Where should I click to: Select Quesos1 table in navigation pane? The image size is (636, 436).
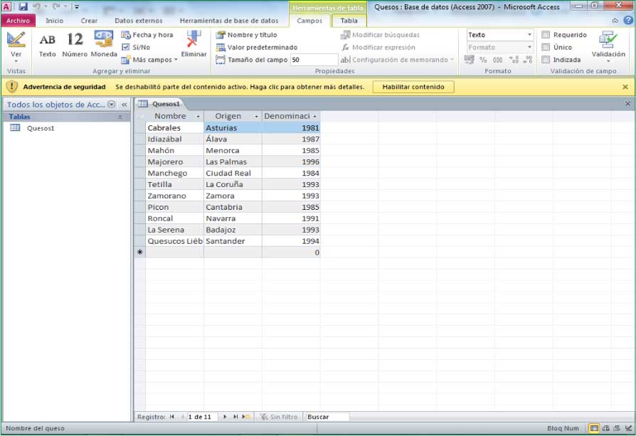click(x=40, y=129)
